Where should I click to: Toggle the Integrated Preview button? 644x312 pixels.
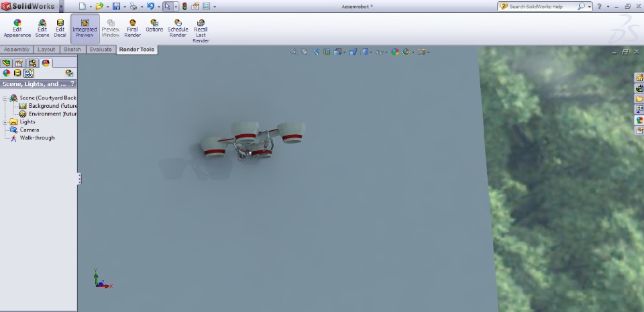pyautogui.click(x=85, y=28)
